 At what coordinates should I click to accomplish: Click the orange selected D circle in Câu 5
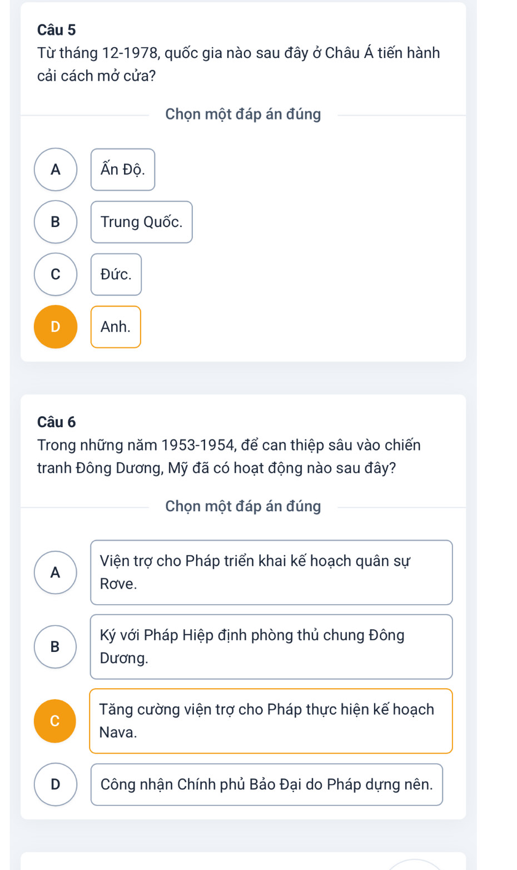(x=56, y=327)
